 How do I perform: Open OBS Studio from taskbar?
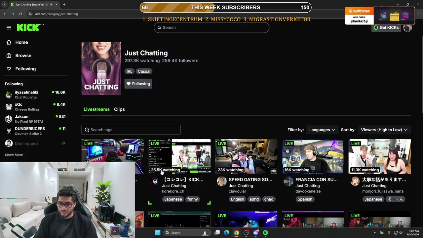246,233
